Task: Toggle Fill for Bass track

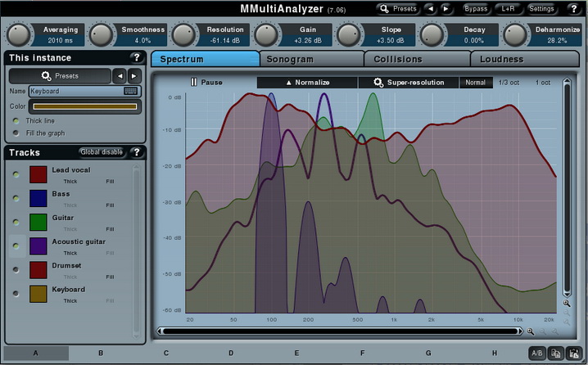Action: pos(110,205)
